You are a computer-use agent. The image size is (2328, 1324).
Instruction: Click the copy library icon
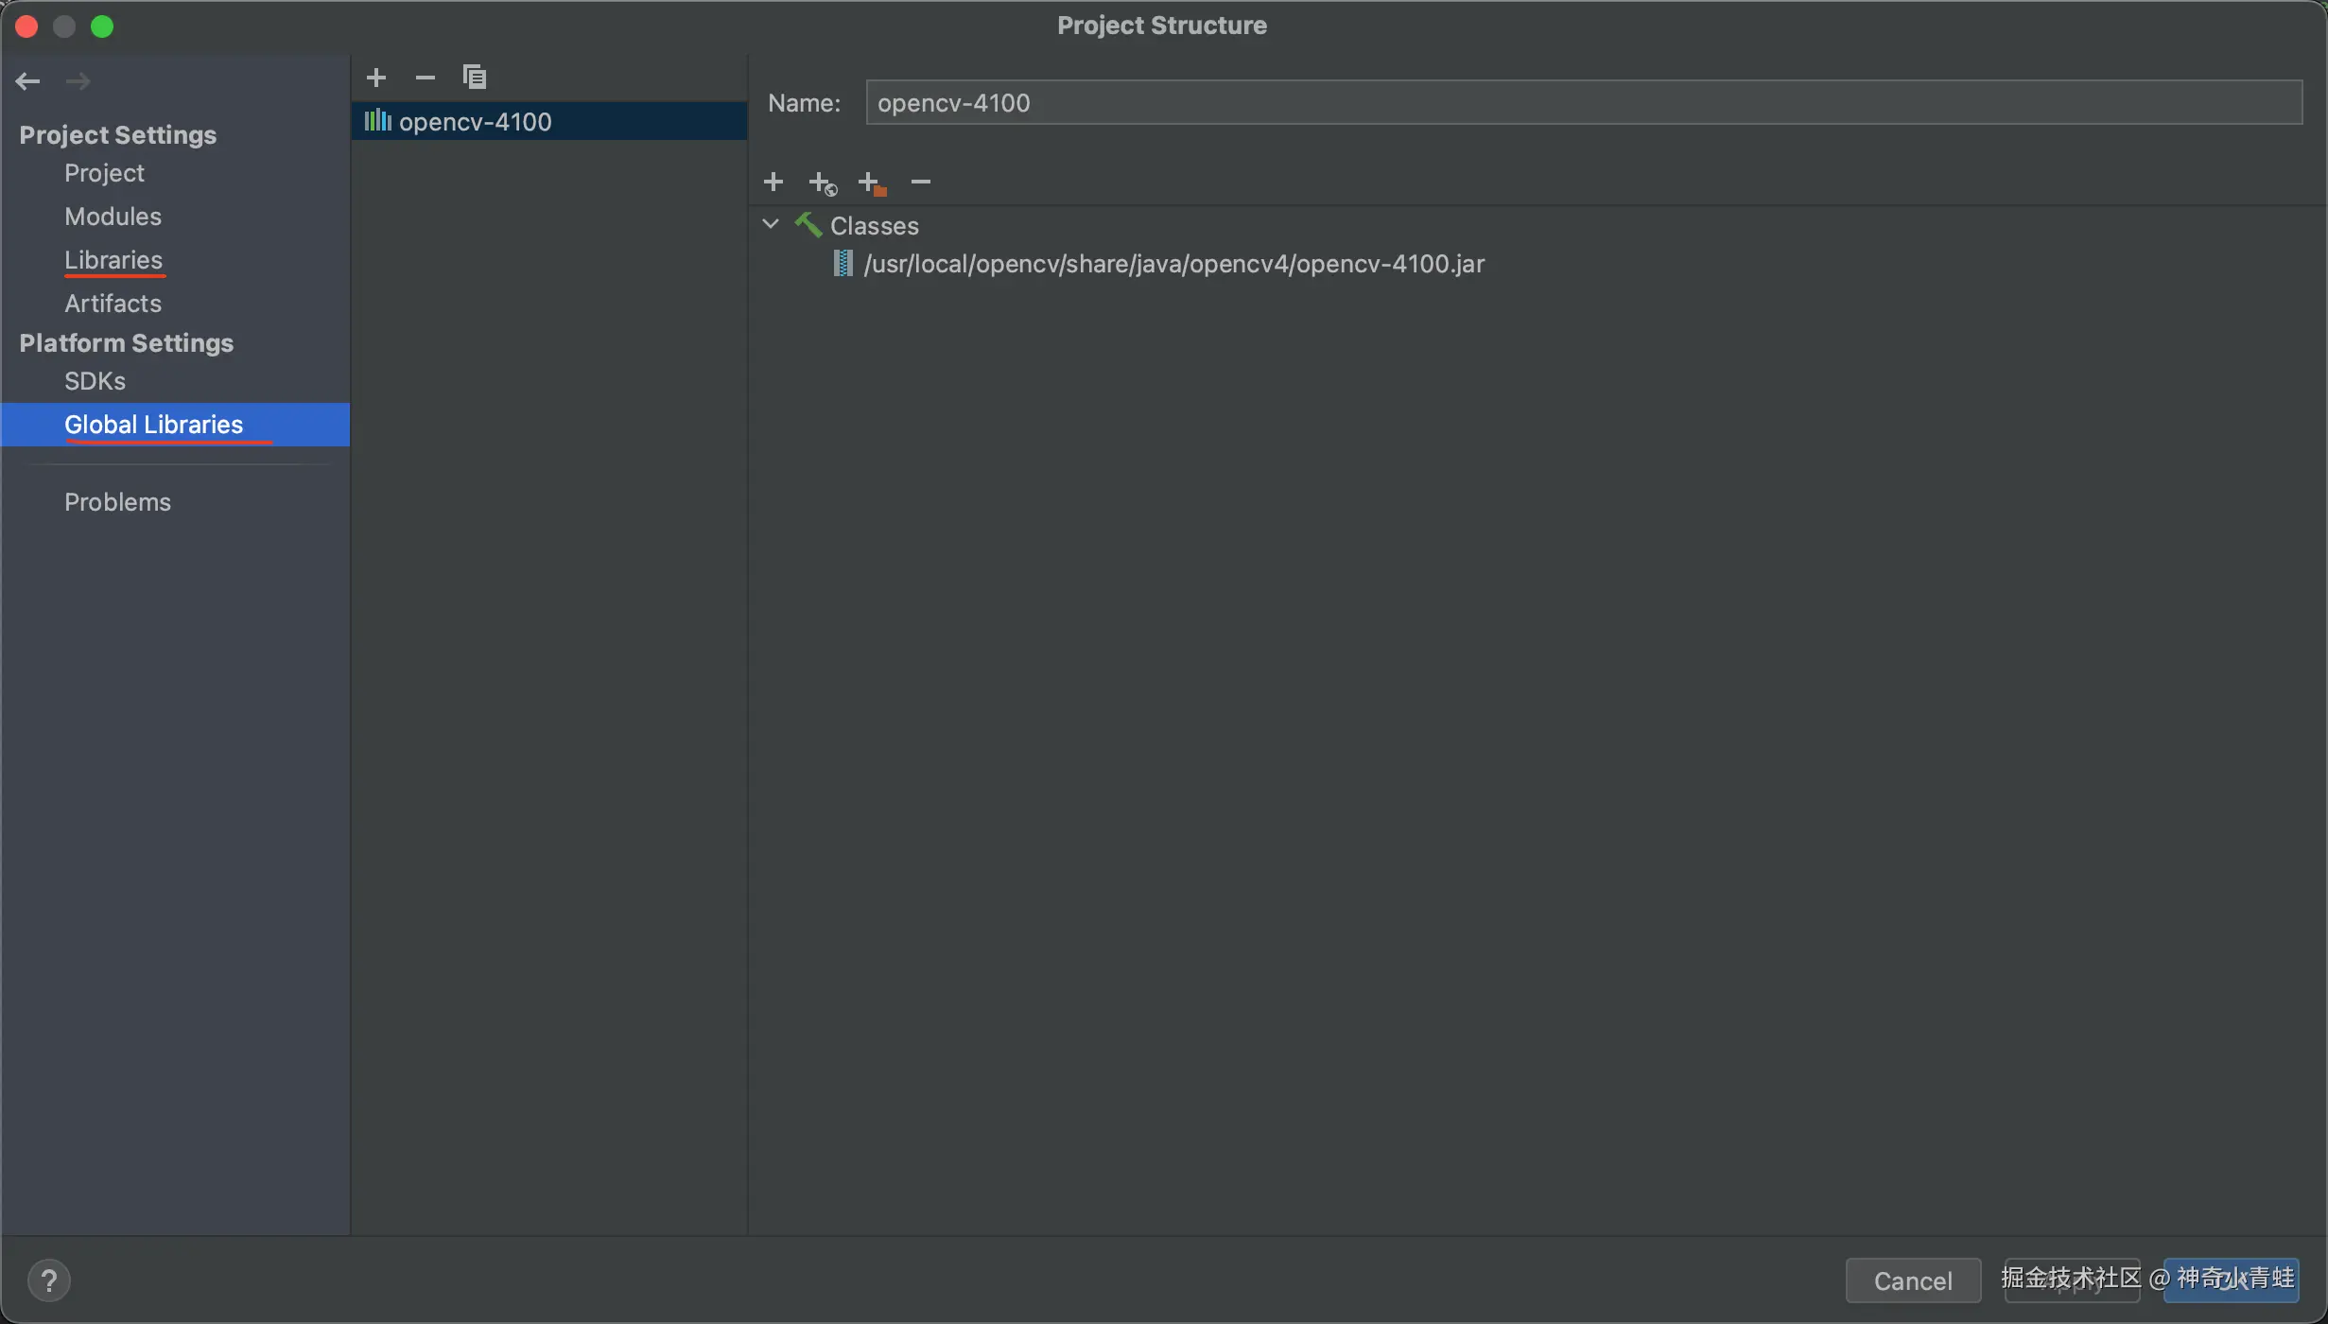(475, 77)
